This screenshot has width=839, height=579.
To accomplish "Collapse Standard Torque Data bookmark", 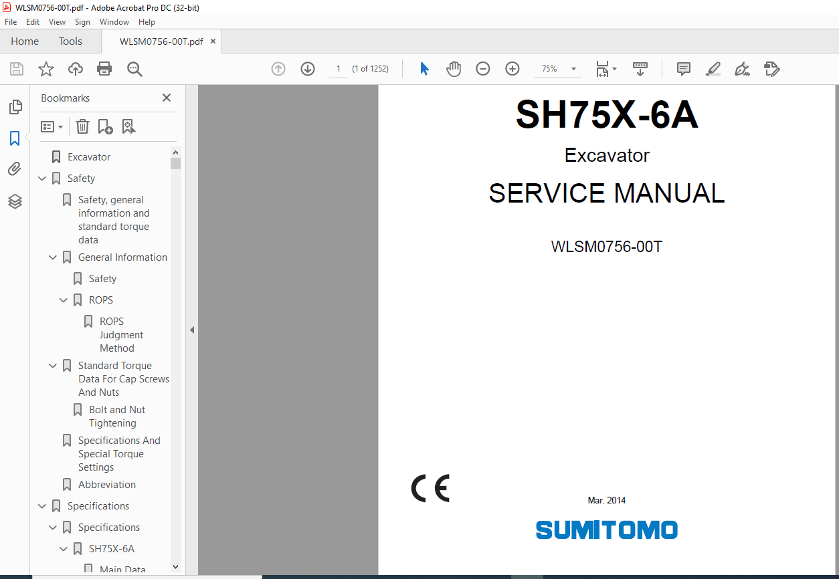I will (x=53, y=366).
